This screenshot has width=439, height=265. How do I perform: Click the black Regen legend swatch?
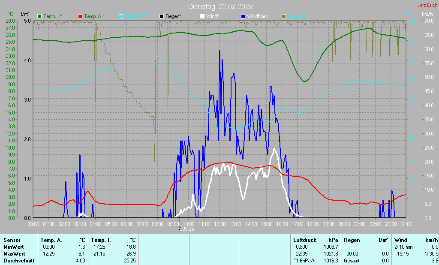click(x=162, y=16)
